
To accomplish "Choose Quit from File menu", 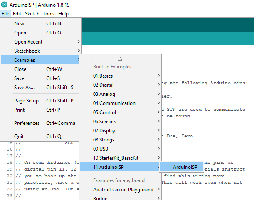I will 40,137.
